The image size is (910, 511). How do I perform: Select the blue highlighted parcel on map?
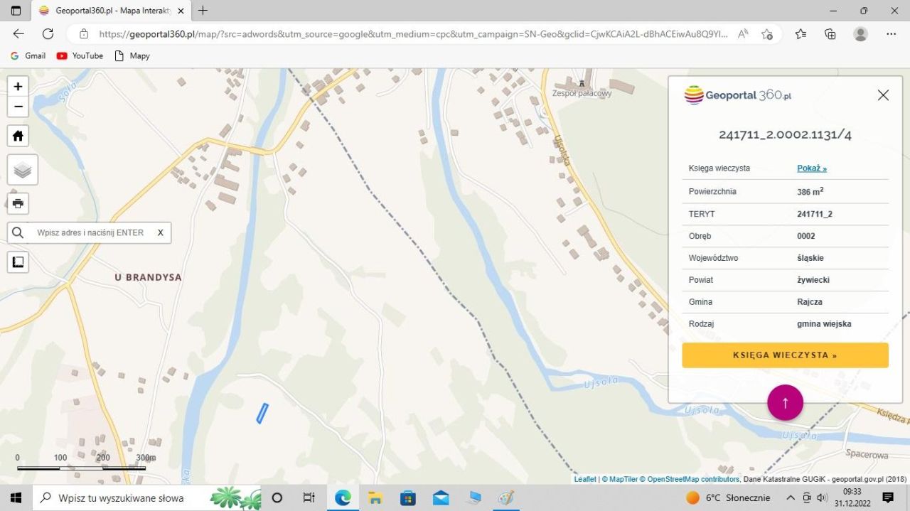[262, 414]
